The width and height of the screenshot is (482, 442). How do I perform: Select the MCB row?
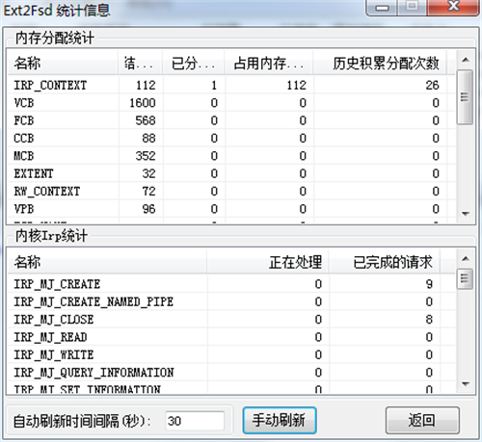click(x=231, y=156)
